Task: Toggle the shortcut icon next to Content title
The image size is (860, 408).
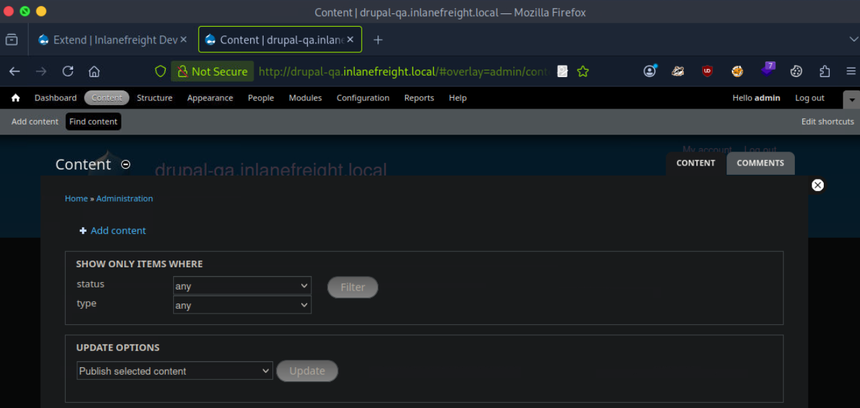Action: pos(125,165)
